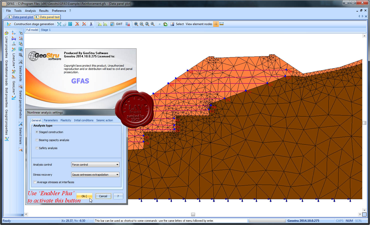This screenshot has height=225, width=370.
Task: Select Safety analysis radio button
Action: [37, 148]
